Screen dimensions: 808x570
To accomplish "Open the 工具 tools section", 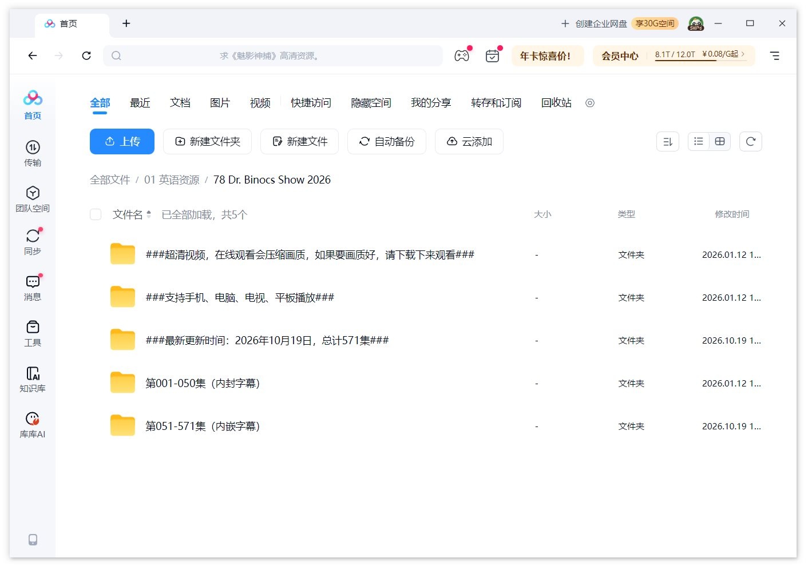I will tap(33, 333).
